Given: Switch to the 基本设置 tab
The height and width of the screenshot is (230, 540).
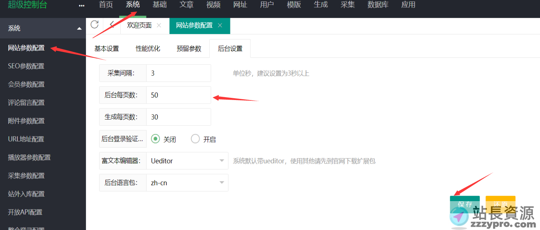Looking at the screenshot, I should [x=107, y=49].
